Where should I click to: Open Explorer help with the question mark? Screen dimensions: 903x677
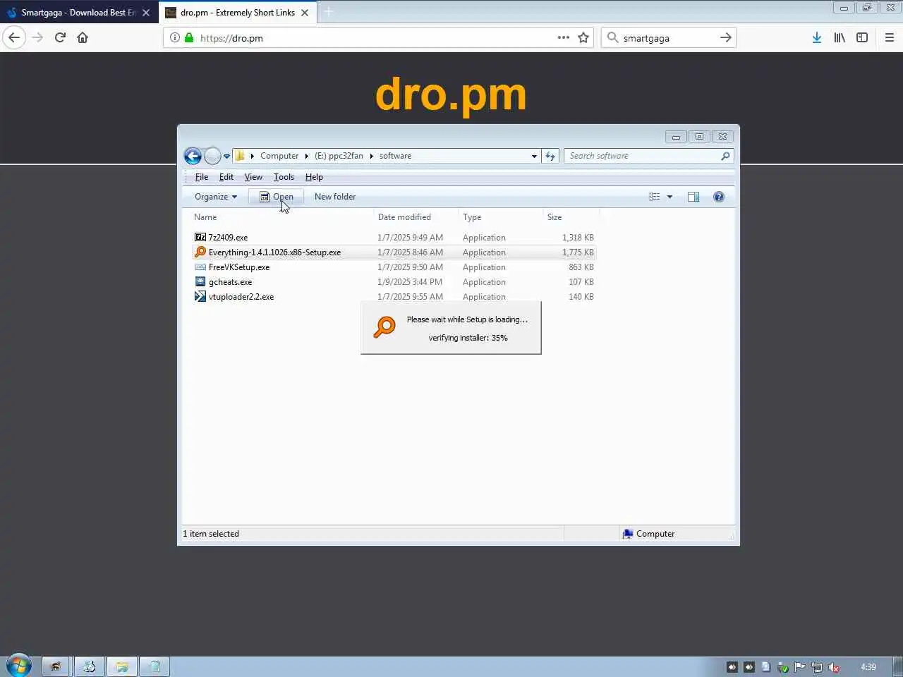coord(719,197)
